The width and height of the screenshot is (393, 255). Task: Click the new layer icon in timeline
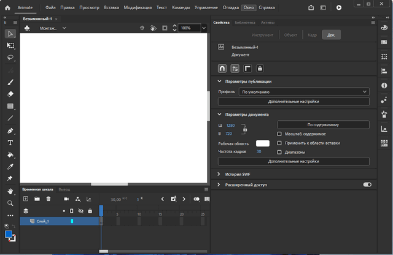coord(26,199)
